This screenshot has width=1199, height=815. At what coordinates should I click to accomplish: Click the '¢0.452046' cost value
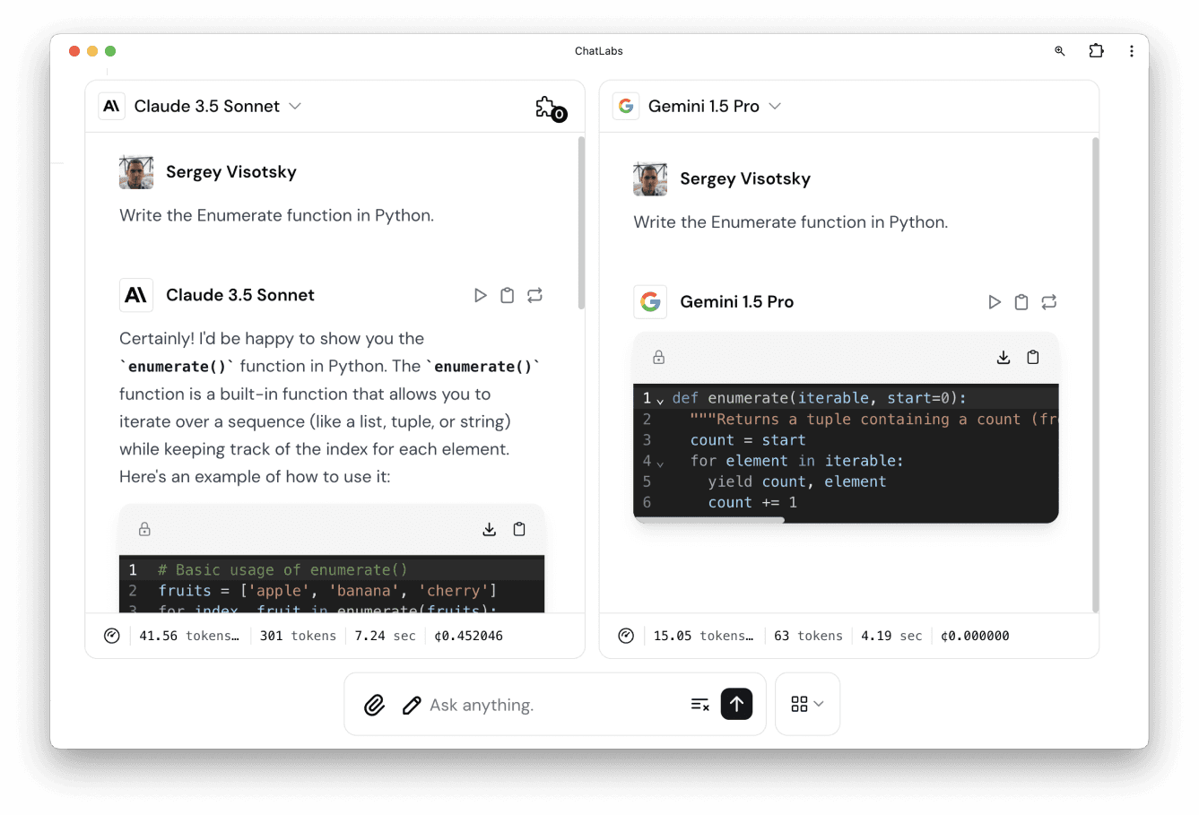[x=468, y=636]
